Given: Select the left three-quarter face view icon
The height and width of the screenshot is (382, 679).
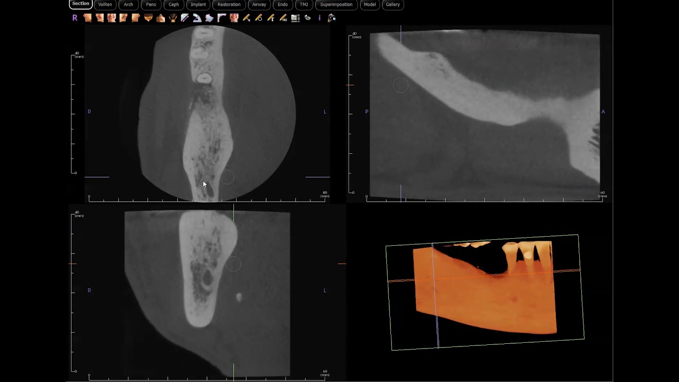Looking at the screenshot, I should pyautogui.click(x=124, y=18).
